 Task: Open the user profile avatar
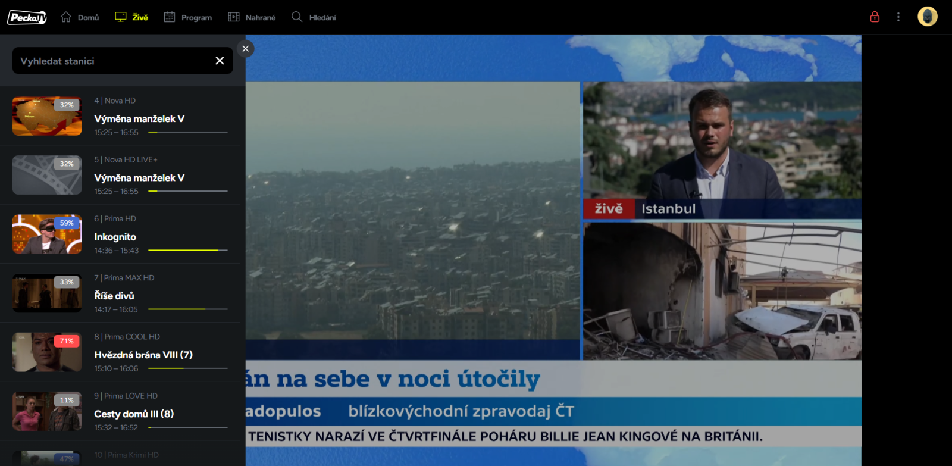click(x=928, y=17)
